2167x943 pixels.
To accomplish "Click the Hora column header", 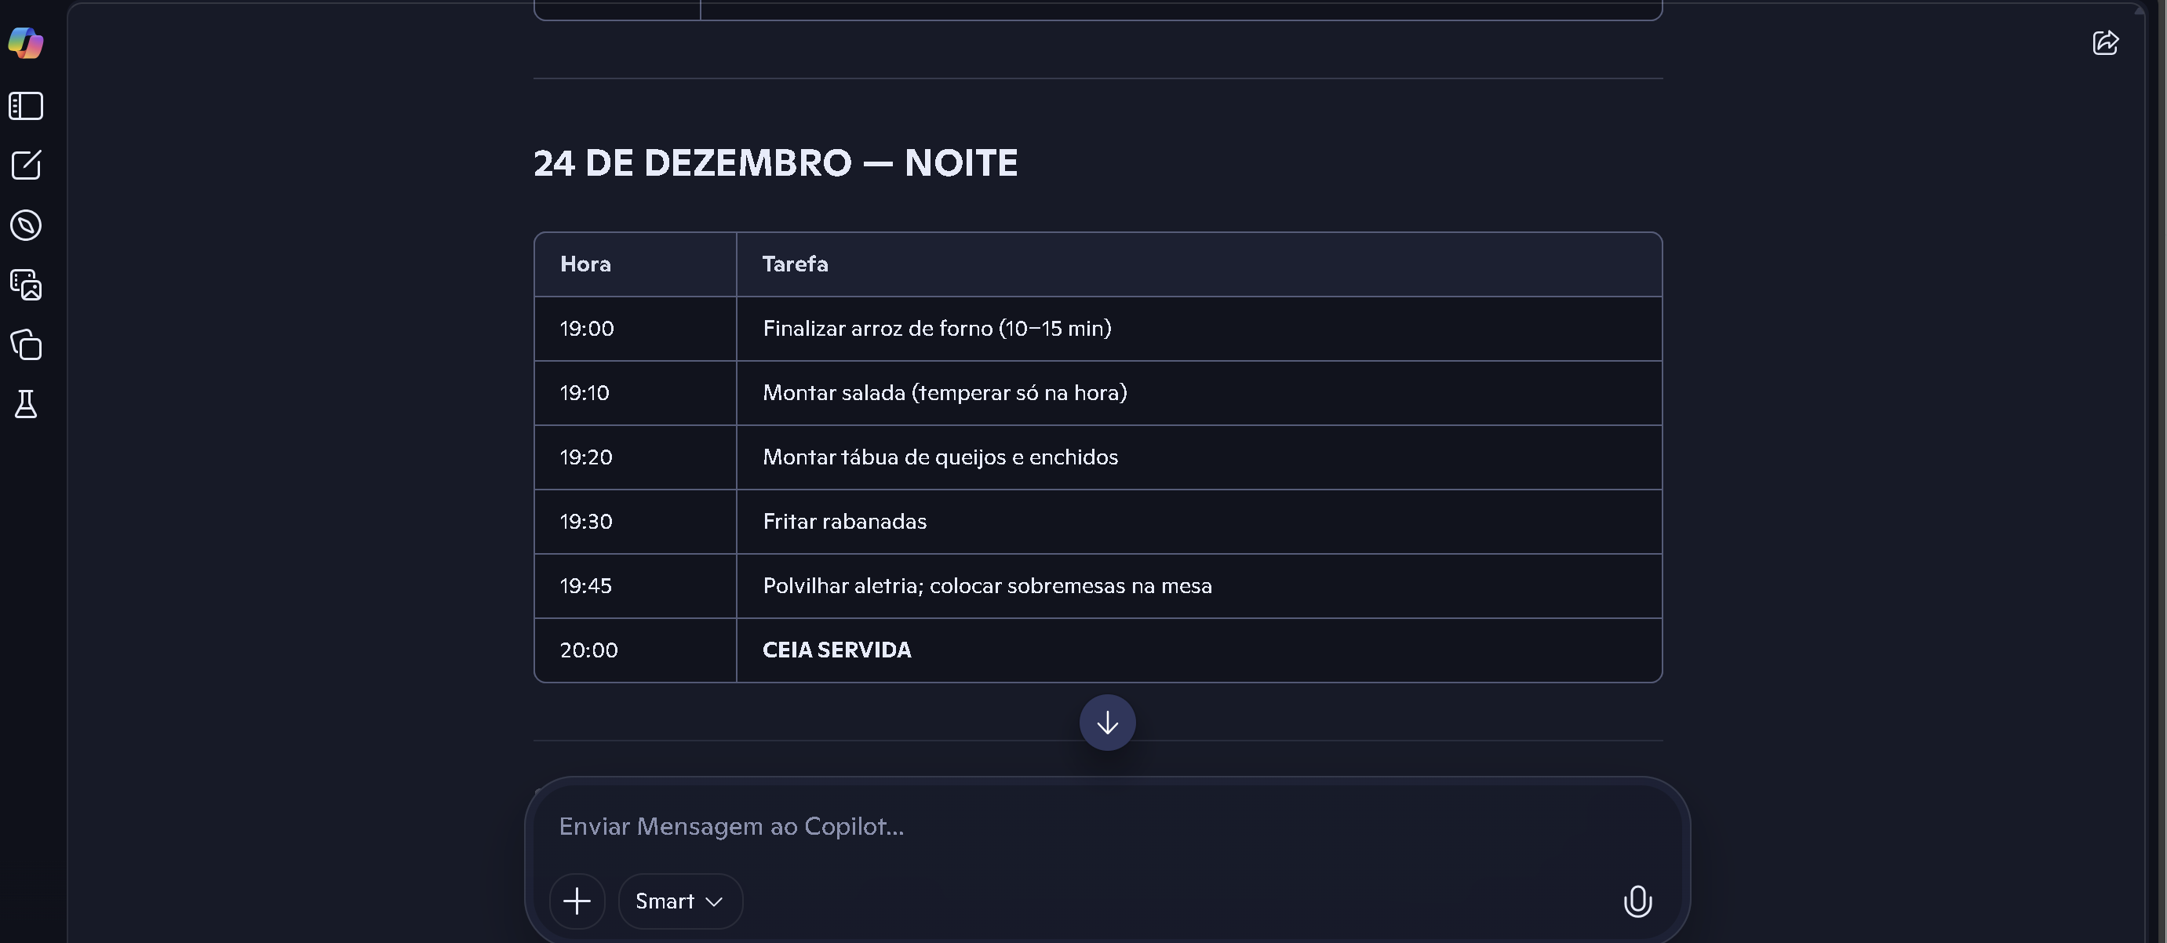I will click(x=585, y=264).
